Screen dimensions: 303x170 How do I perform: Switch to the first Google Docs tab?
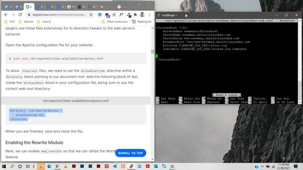click(6, 7)
